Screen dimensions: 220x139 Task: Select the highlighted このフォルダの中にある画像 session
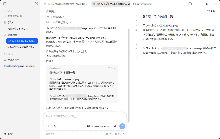[22, 41]
